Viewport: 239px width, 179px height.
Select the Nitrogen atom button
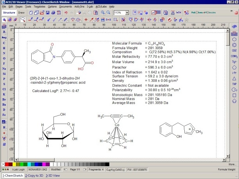tap(4, 52)
